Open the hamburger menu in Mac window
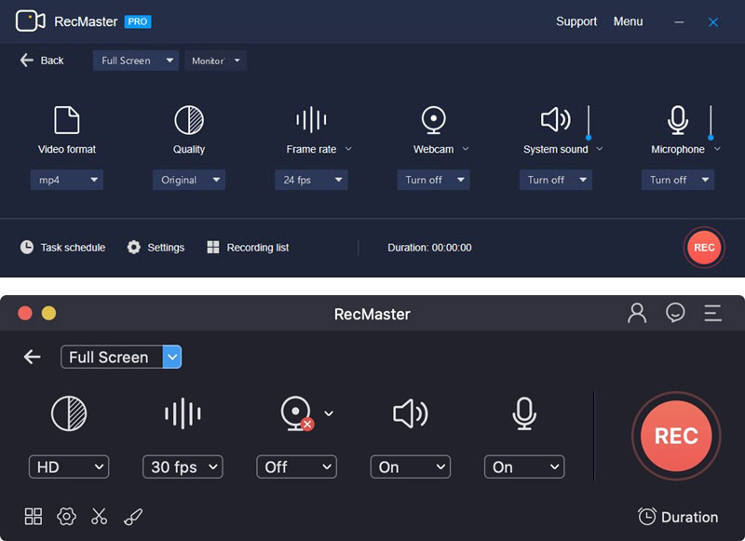This screenshot has height=541, width=745. pyautogui.click(x=712, y=314)
